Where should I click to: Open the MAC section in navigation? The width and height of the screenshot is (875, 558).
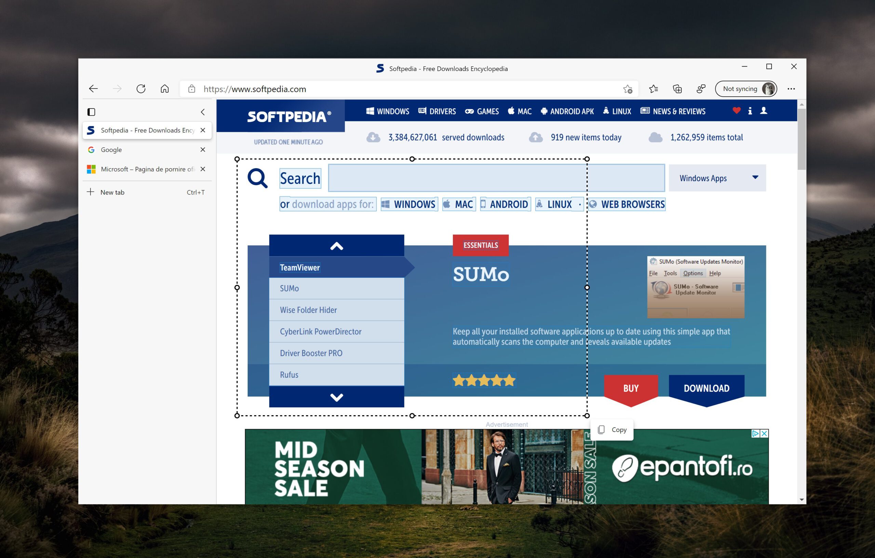[x=520, y=111]
